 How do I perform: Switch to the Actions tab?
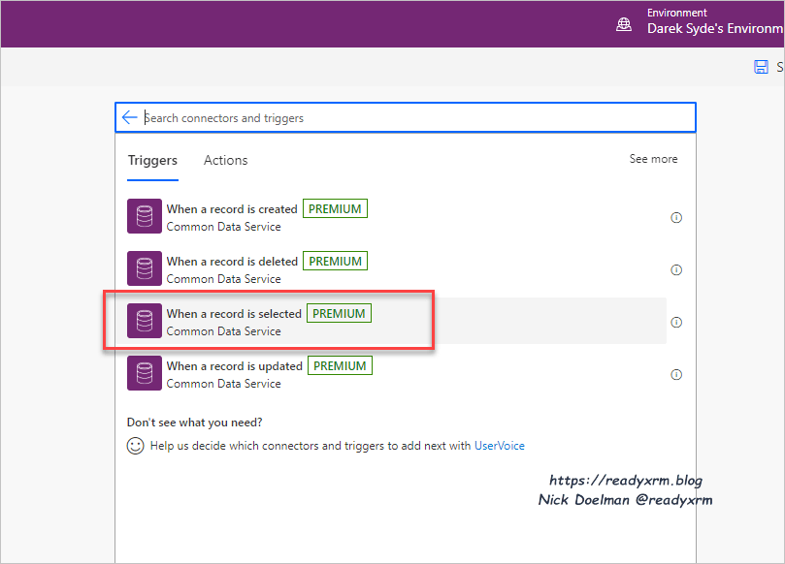(x=225, y=161)
